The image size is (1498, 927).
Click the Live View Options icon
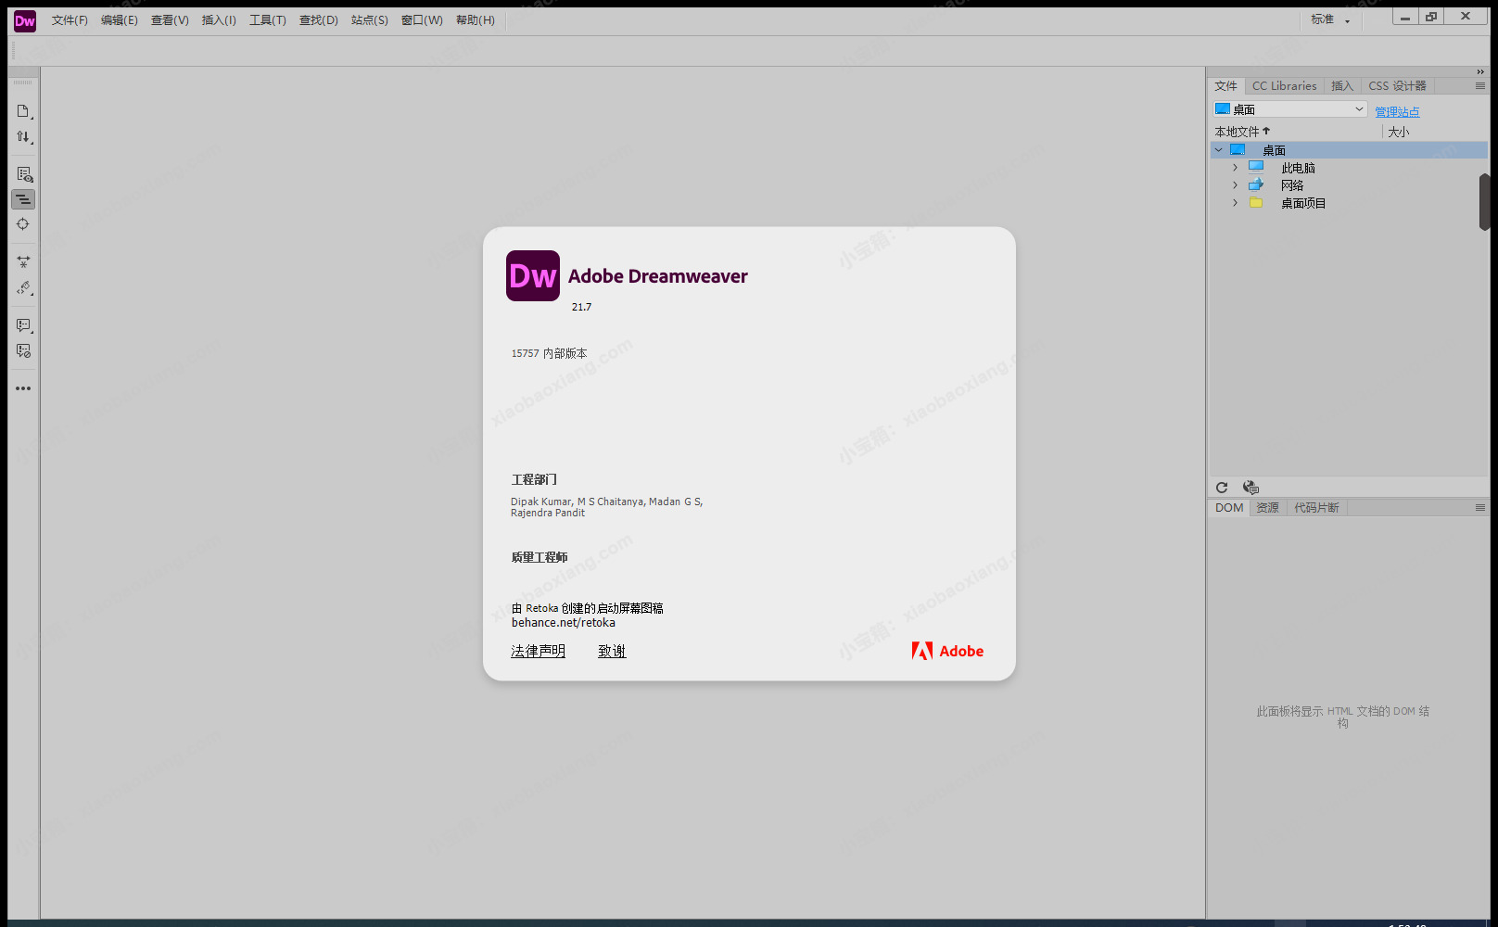click(x=23, y=174)
